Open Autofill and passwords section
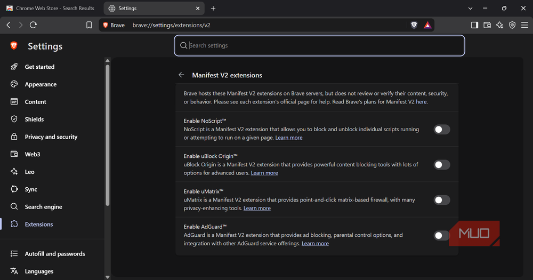 point(55,253)
